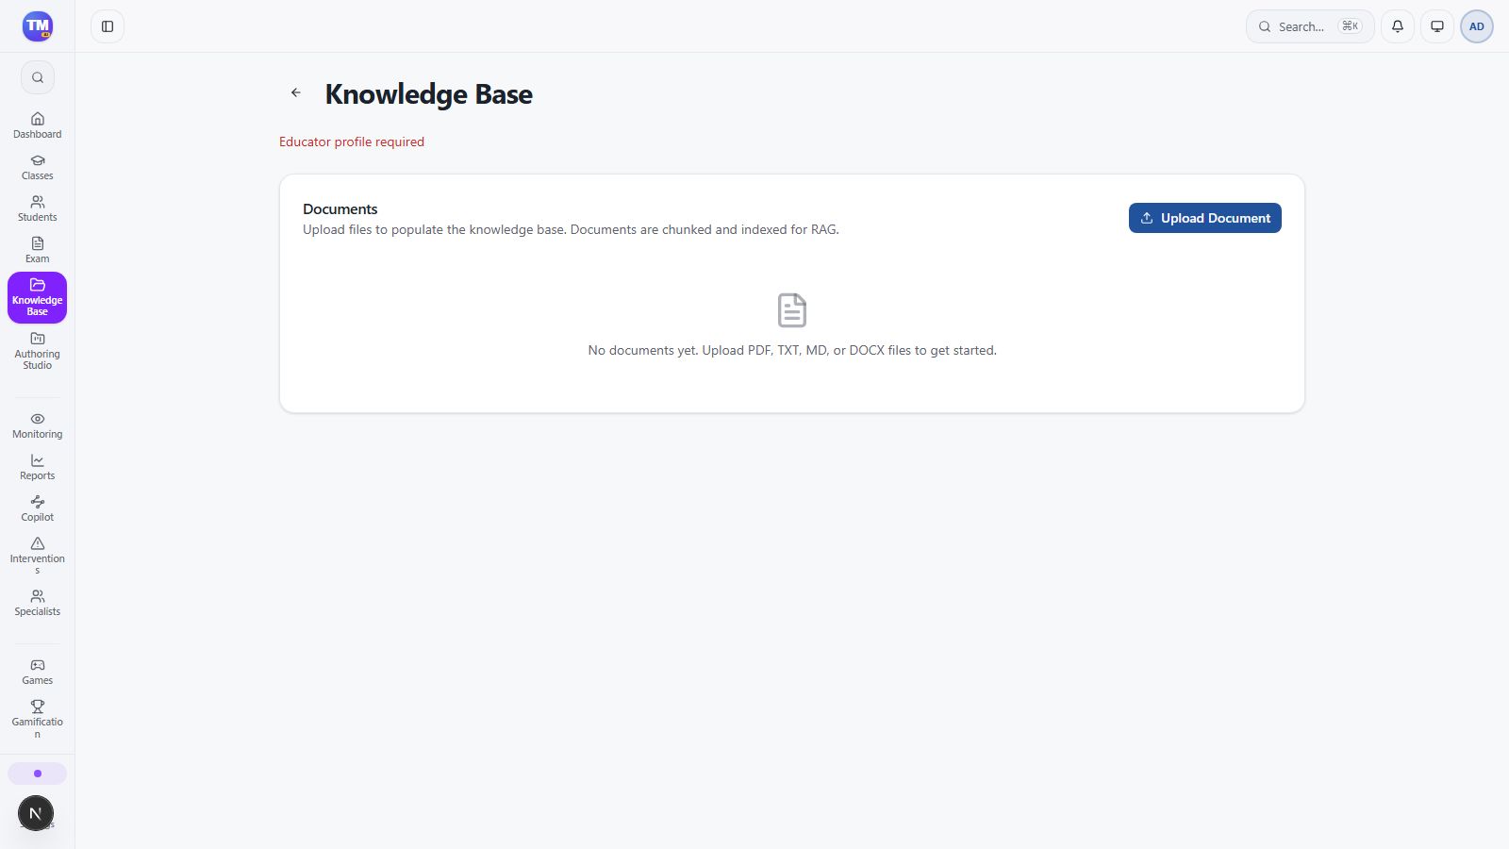Open Specialists in sidebar
This screenshot has height=849, width=1509.
click(38, 603)
